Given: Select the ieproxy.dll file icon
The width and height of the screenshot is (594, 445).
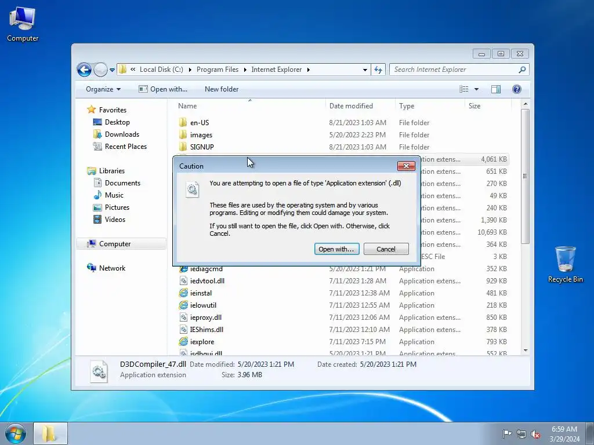Looking at the screenshot, I should [183, 317].
